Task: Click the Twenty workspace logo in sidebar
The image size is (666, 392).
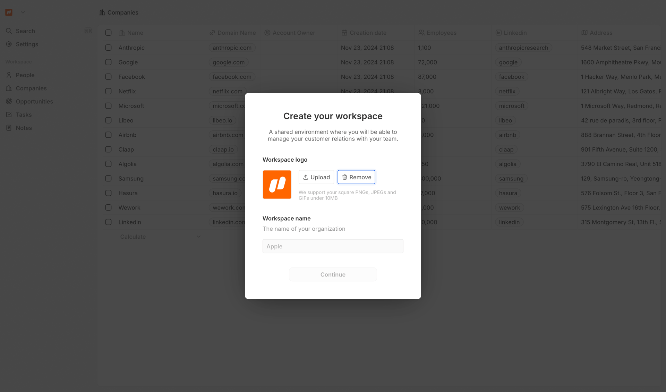Action: pos(9,12)
